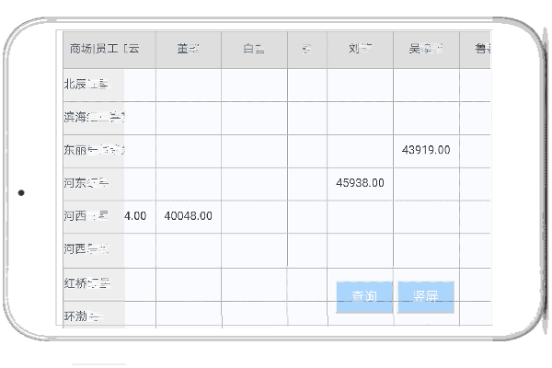Select the 河西 row label beside 40048.00

pyautogui.click(x=87, y=216)
